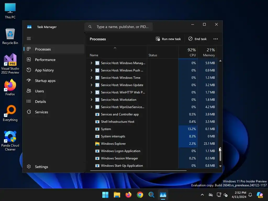
Task: Click the scroll-up arrow of process list
Action: [x=220, y=61]
